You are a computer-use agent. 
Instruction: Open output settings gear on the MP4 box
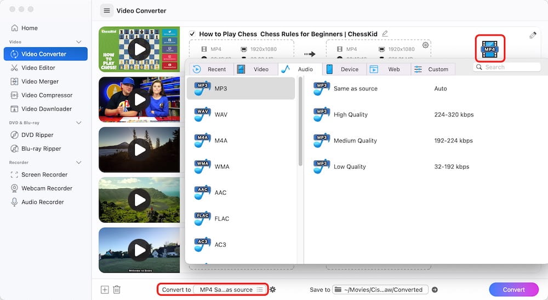425,45
